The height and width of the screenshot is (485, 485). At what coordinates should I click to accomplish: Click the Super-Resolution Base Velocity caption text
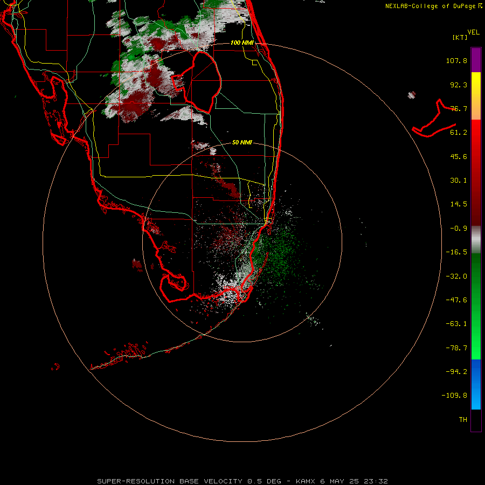pyautogui.click(x=242, y=481)
